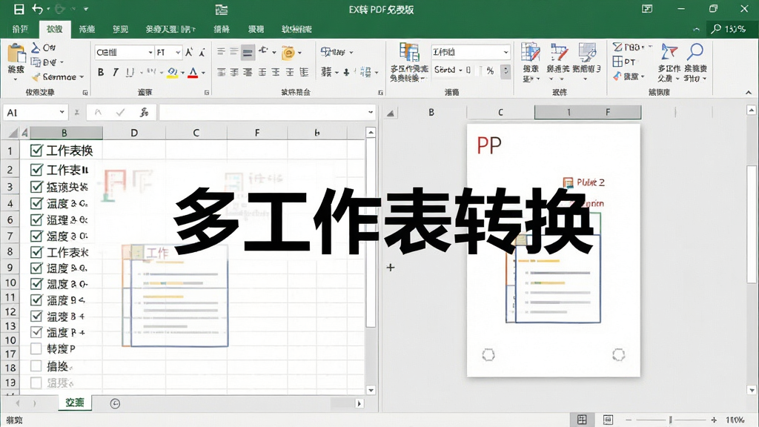759x427 pixels.
Task: Toggle Underline formatting with the U icon
Action: click(x=129, y=72)
